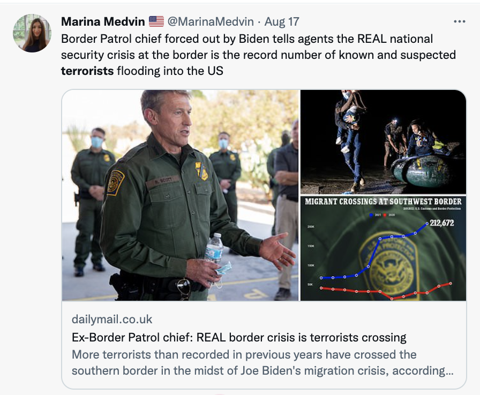Screen dimensions: 480x395
Task: Open Marina Medvin's profile via display name
Action: 103,22
